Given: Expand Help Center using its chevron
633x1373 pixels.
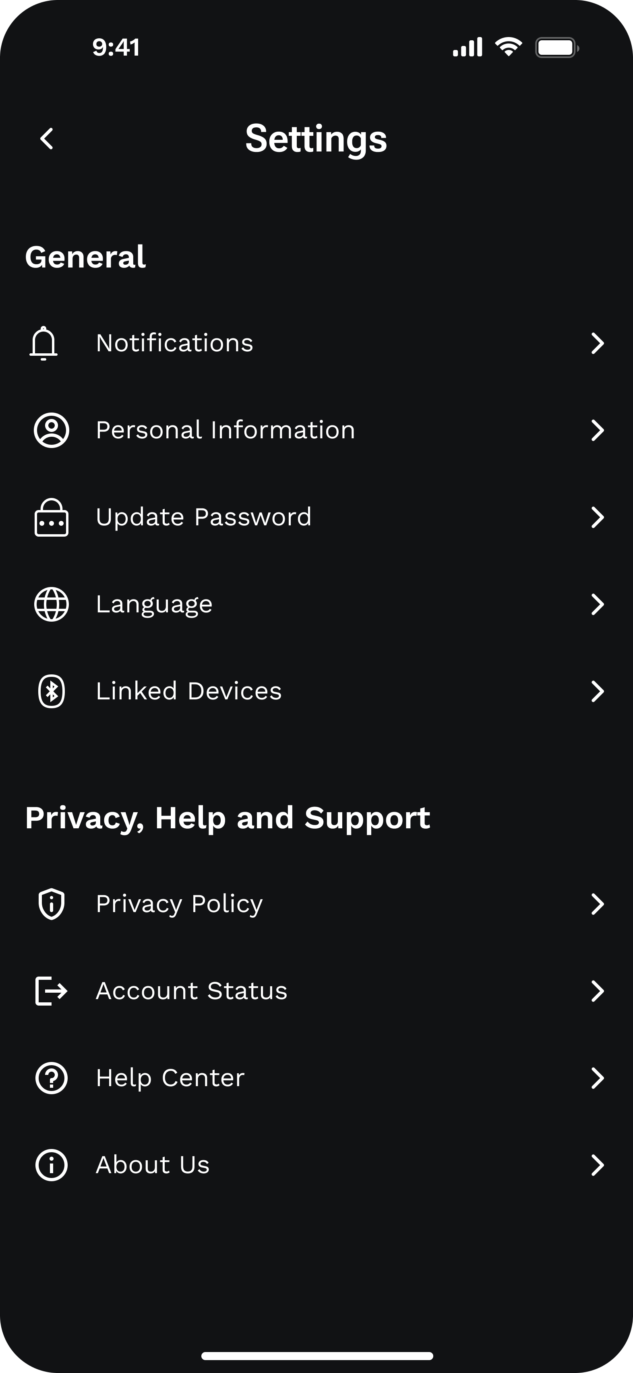Looking at the screenshot, I should (597, 1078).
